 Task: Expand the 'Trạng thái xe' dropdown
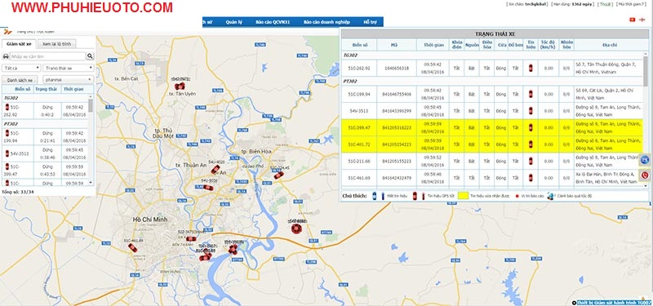(69, 68)
